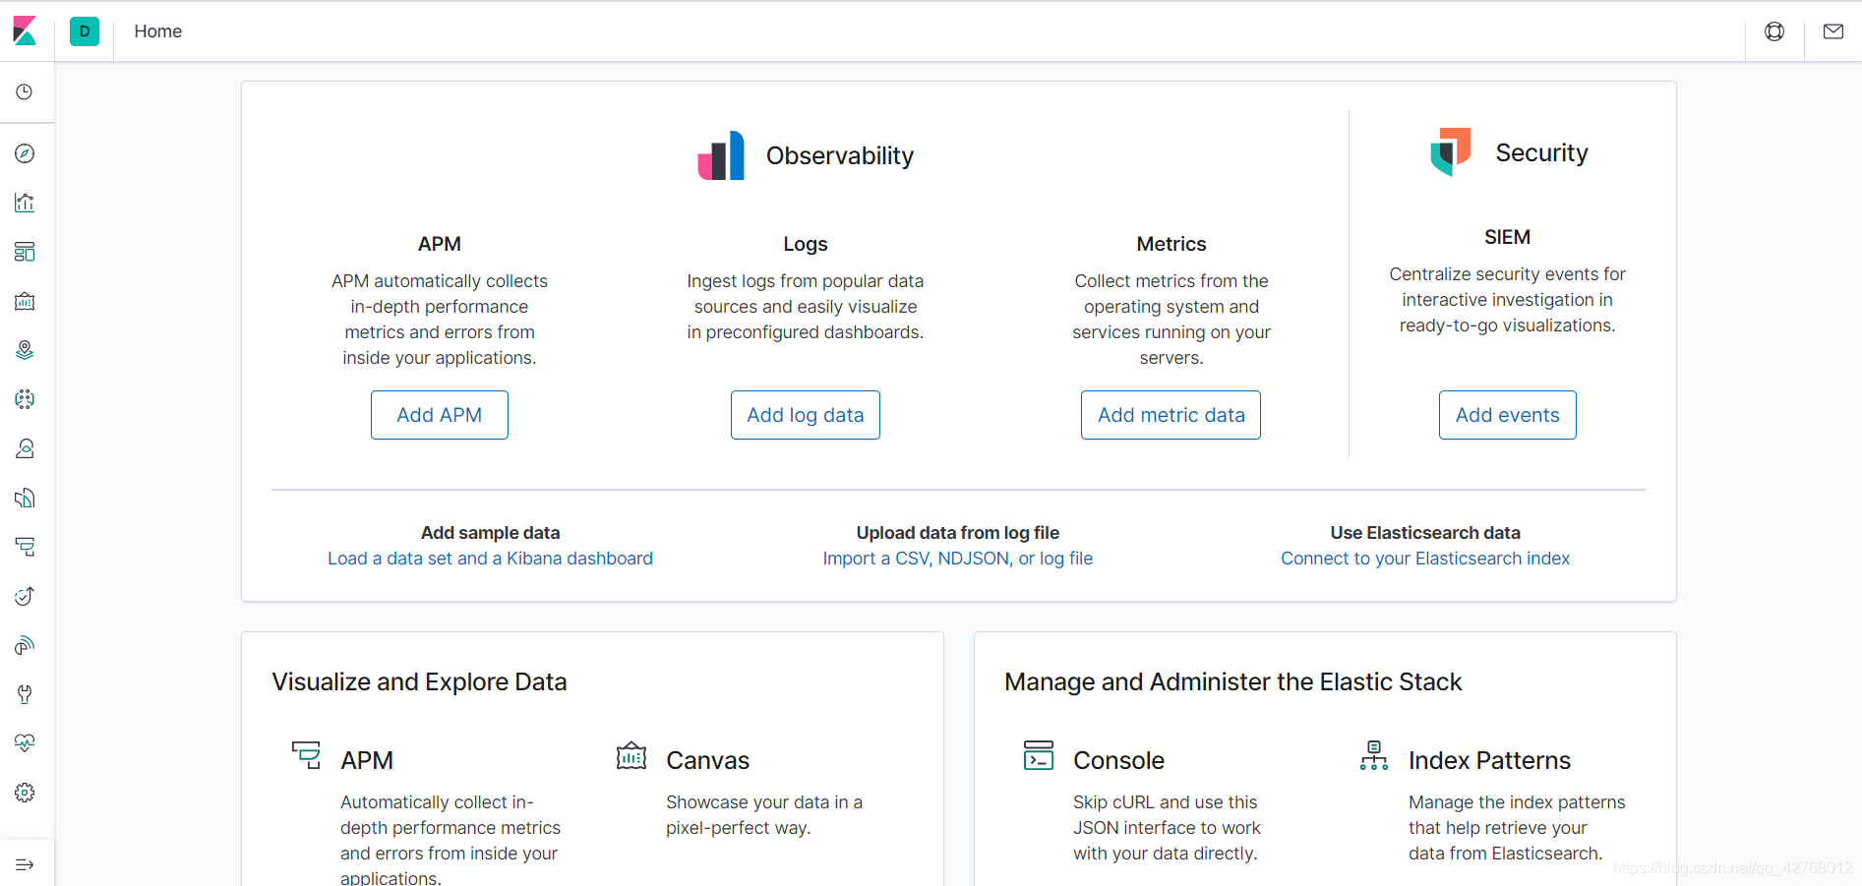Expand the side navigation menu
The width and height of the screenshot is (1862, 886).
coord(25,864)
